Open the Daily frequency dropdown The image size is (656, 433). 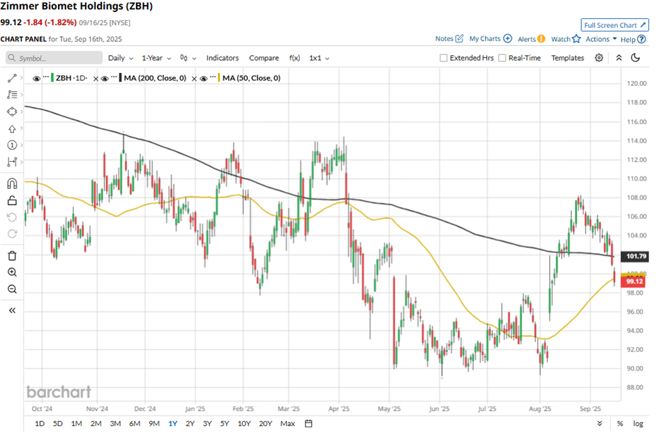121,58
